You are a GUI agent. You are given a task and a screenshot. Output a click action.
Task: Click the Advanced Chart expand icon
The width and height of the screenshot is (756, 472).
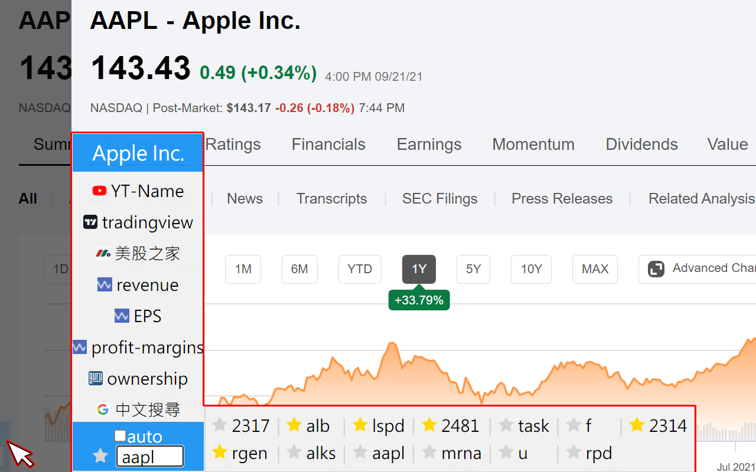pos(656,269)
